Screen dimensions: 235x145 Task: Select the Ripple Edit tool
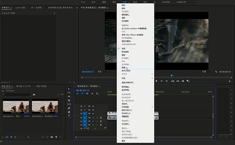click(69, 96)
